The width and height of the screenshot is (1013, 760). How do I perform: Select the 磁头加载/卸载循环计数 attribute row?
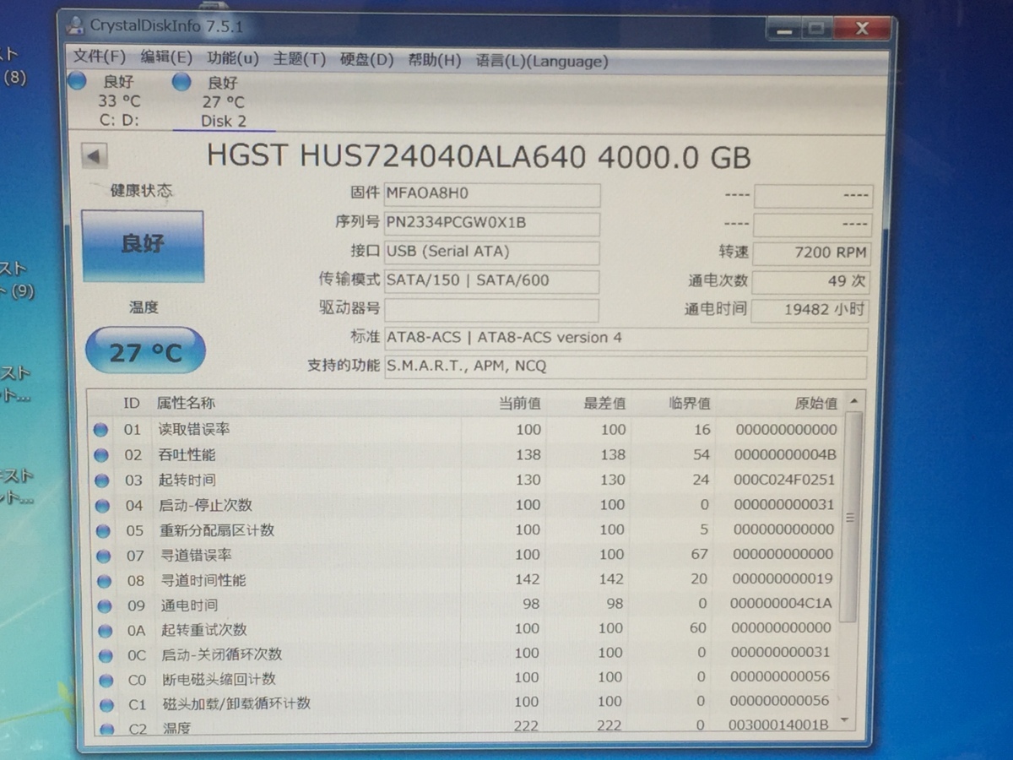point(467,703)
